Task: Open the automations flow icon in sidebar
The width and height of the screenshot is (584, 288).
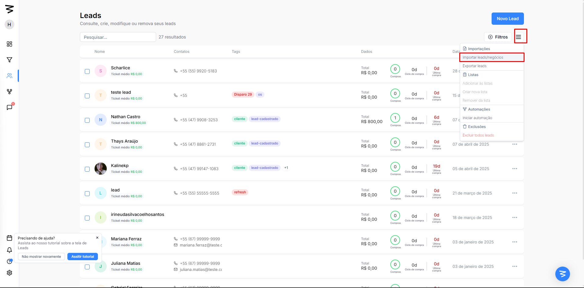Action: (9, 92)
